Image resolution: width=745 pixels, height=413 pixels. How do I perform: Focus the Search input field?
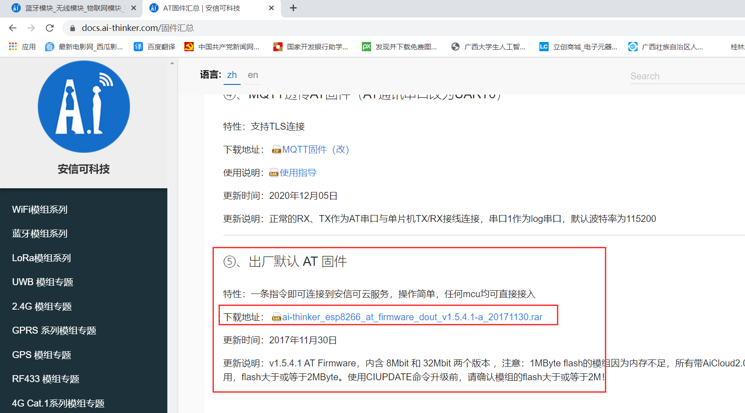coord(687,76)
